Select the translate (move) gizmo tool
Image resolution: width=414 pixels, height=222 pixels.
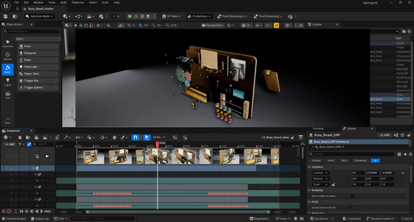81,25
